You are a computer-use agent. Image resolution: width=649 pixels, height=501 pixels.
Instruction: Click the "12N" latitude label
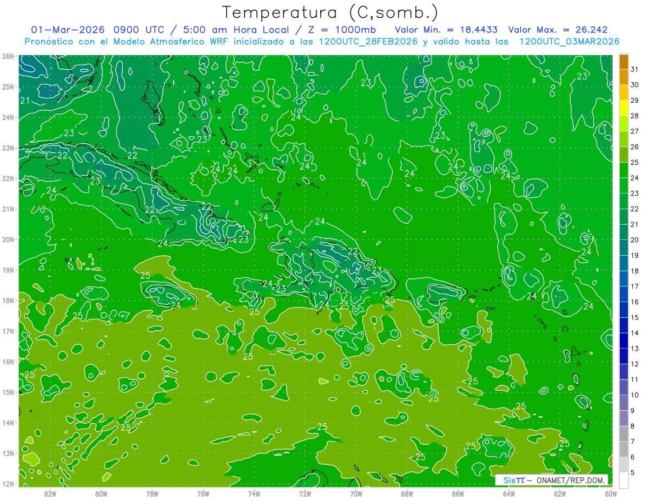[x=8, y=484]
